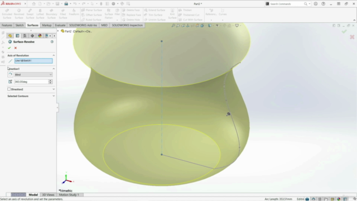Click the Open file icon
The image size is (357, 201).
pos(49,4)
